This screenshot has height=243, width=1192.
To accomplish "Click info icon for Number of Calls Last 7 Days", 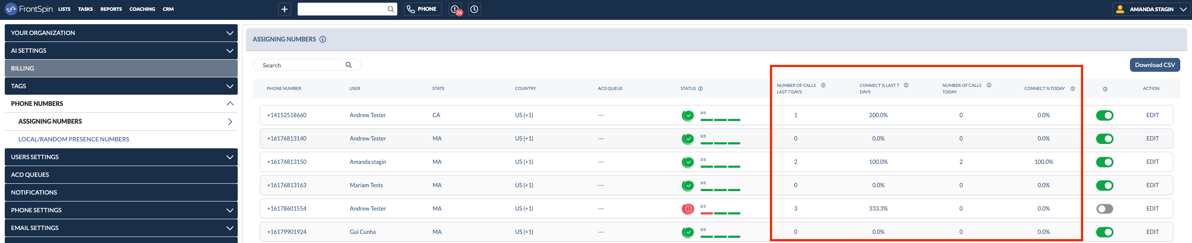I will 823,85.
